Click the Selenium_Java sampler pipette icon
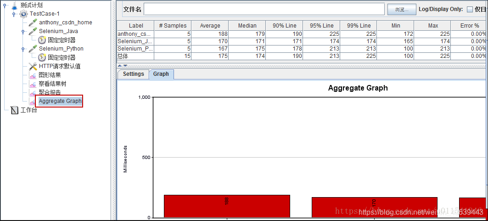488x221 pixels. (33, 31)
